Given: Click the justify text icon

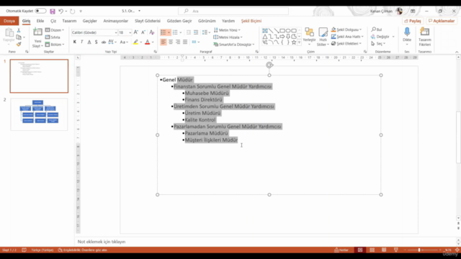Looking at the screenshot, I should [x=185, y=42].
